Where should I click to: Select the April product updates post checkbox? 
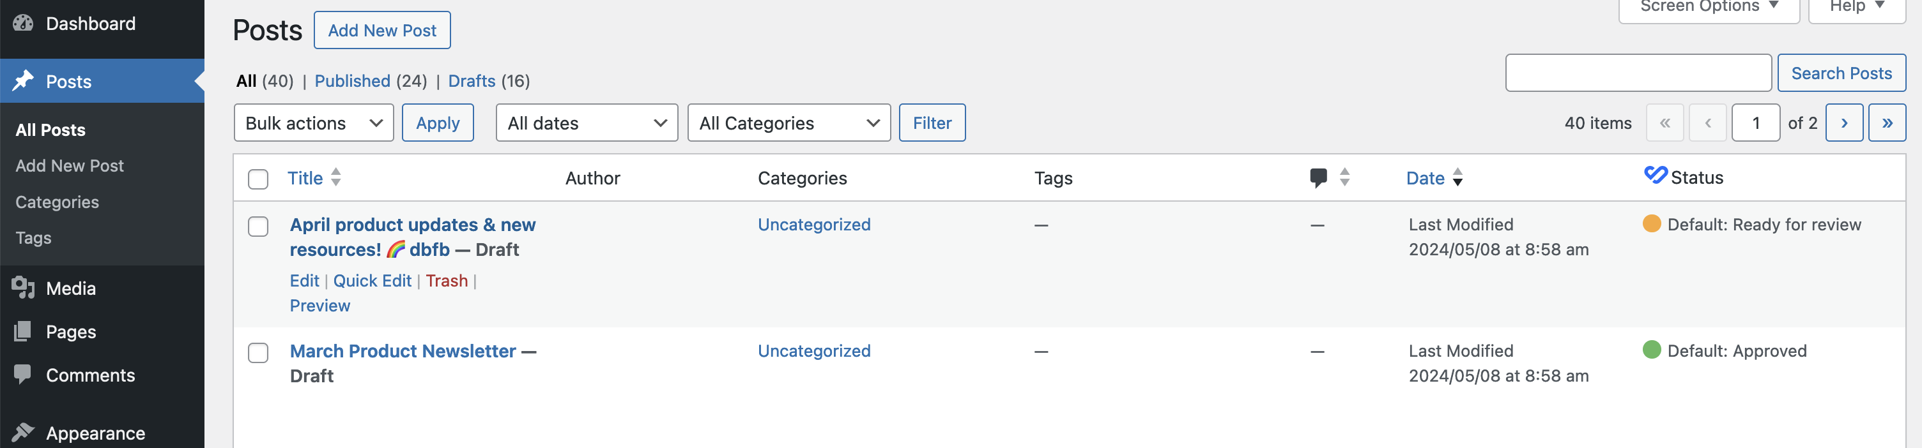(x=258, y=227)
